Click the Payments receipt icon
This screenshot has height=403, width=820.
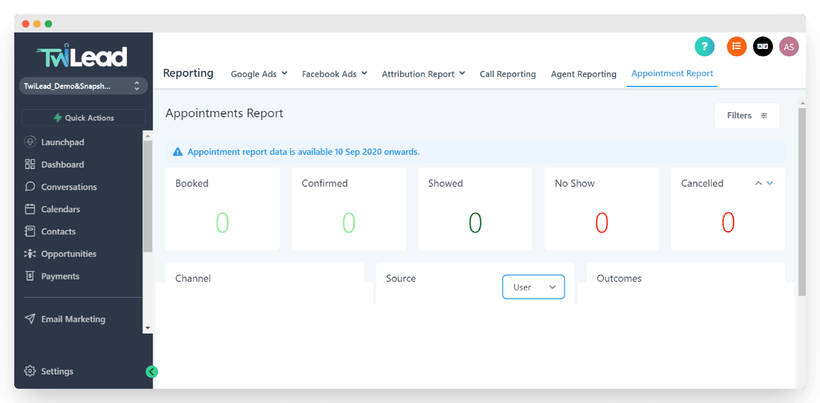click(30, 276)
